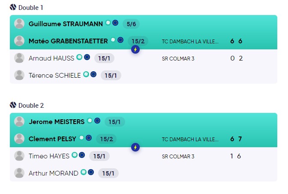
Task: Click Clement PELSY's 15/2 ranking badge
Action: click(x=106, y=139)
